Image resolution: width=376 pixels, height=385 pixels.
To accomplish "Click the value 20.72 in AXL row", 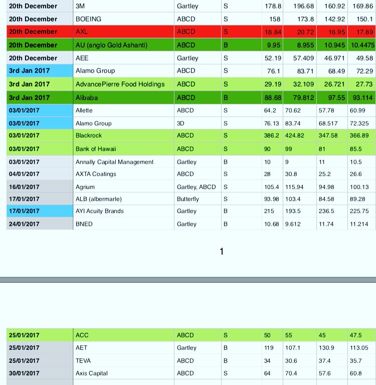I will coord(305,32).
